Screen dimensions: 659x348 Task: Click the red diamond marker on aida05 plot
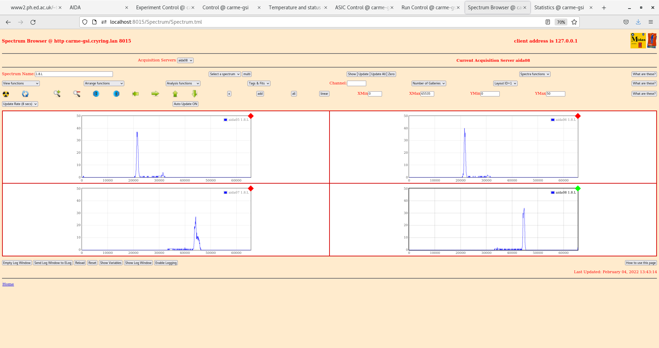coord(251,116)
